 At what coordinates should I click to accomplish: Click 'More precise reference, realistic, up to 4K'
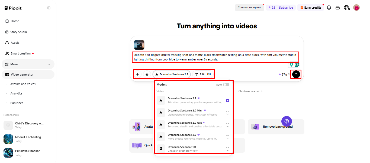[x=192, y=139]
